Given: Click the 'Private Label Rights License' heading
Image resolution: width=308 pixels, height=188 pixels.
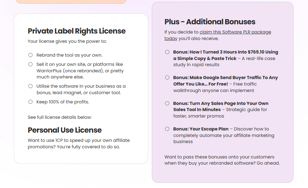Looking at the screenshot, I should click(77, 31).
